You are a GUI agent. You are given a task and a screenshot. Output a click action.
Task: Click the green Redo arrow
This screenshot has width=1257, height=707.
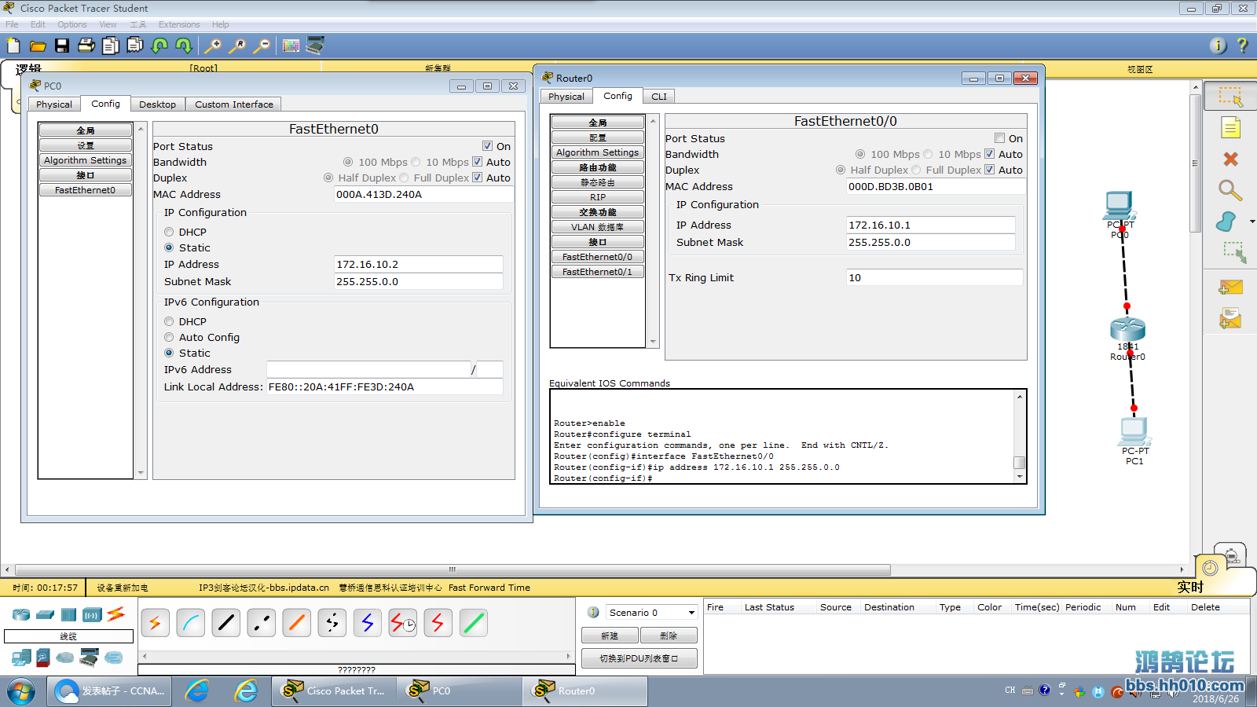click(x=184, y=46)
